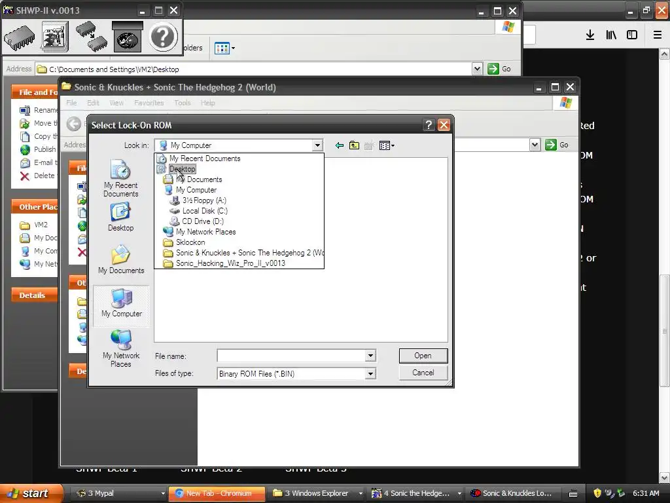Click Rename task in File and Folder Tasks
The width and height of the screenshot is (670, 503).
tap(39, 110)
